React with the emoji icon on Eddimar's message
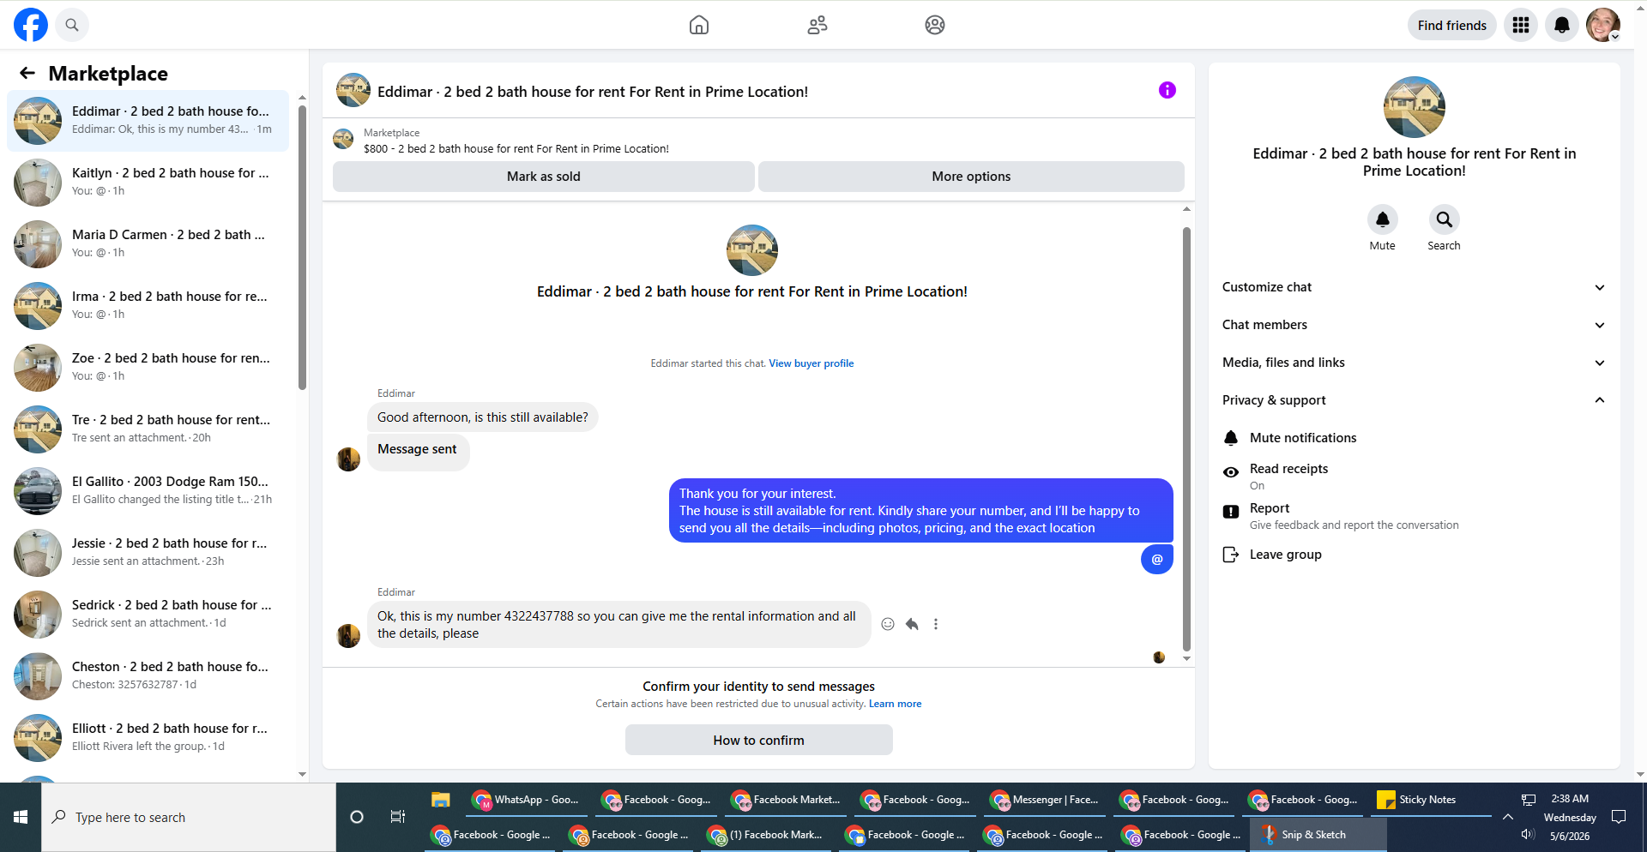The height and width of the screenshot is (852, 1647). click(888, 624)
